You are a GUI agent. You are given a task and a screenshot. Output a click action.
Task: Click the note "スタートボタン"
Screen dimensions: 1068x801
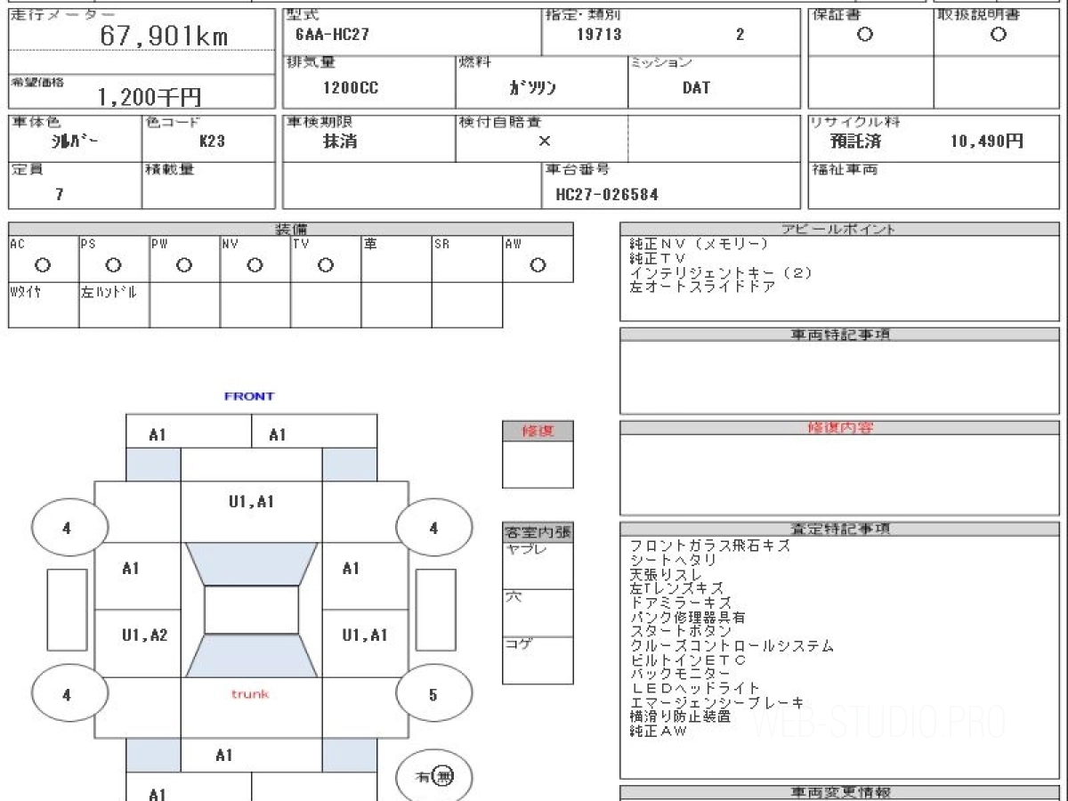pyautogui.click(x=680, y=631)
